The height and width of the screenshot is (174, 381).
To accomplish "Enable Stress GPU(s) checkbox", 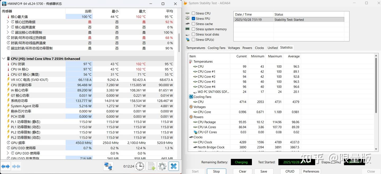I will pyautogui.click(x=193, y=40).
